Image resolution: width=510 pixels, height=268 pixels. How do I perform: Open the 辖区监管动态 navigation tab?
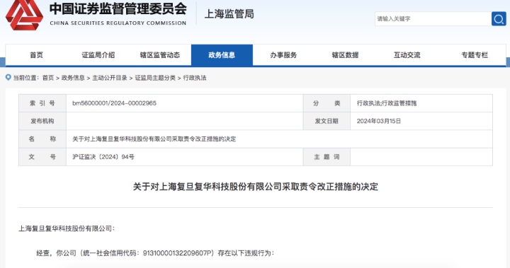(160, 55)
